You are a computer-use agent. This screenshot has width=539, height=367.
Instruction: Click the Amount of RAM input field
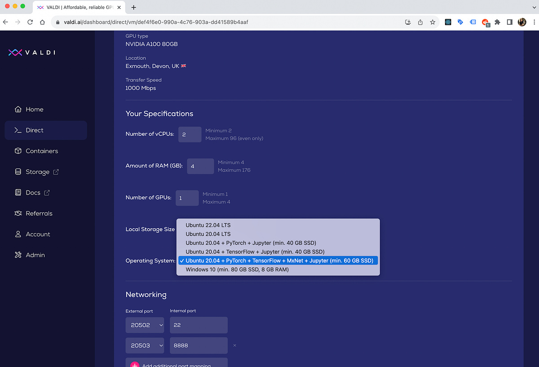[x=200, y=166]
